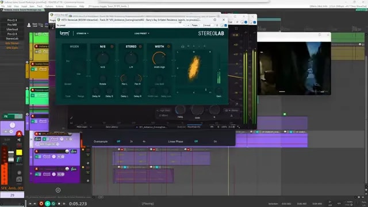The height and width of the screenshot is (207, 368).
Task: Select Pro-MB in the FX list
Action: click(12, 25)
